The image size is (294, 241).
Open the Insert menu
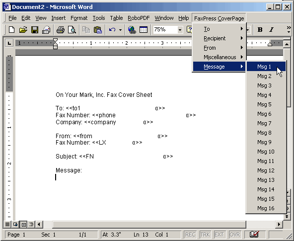59,18
